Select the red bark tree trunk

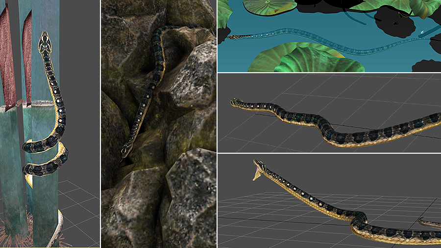click(x=7, y=59)
